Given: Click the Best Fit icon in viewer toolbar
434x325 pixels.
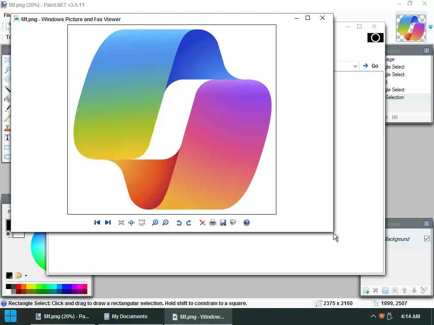Looking at the screenshot, I should (x=121, y=223).
